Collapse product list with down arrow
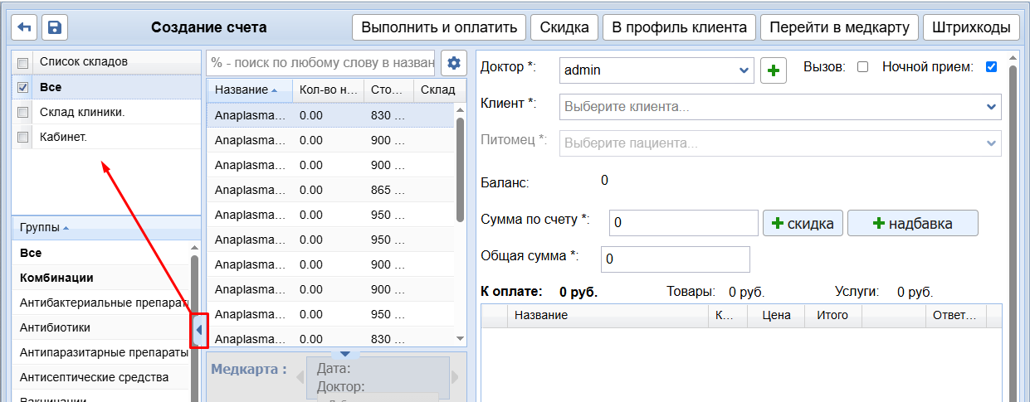The image size is (1030, 402). (x=345, y=354)
